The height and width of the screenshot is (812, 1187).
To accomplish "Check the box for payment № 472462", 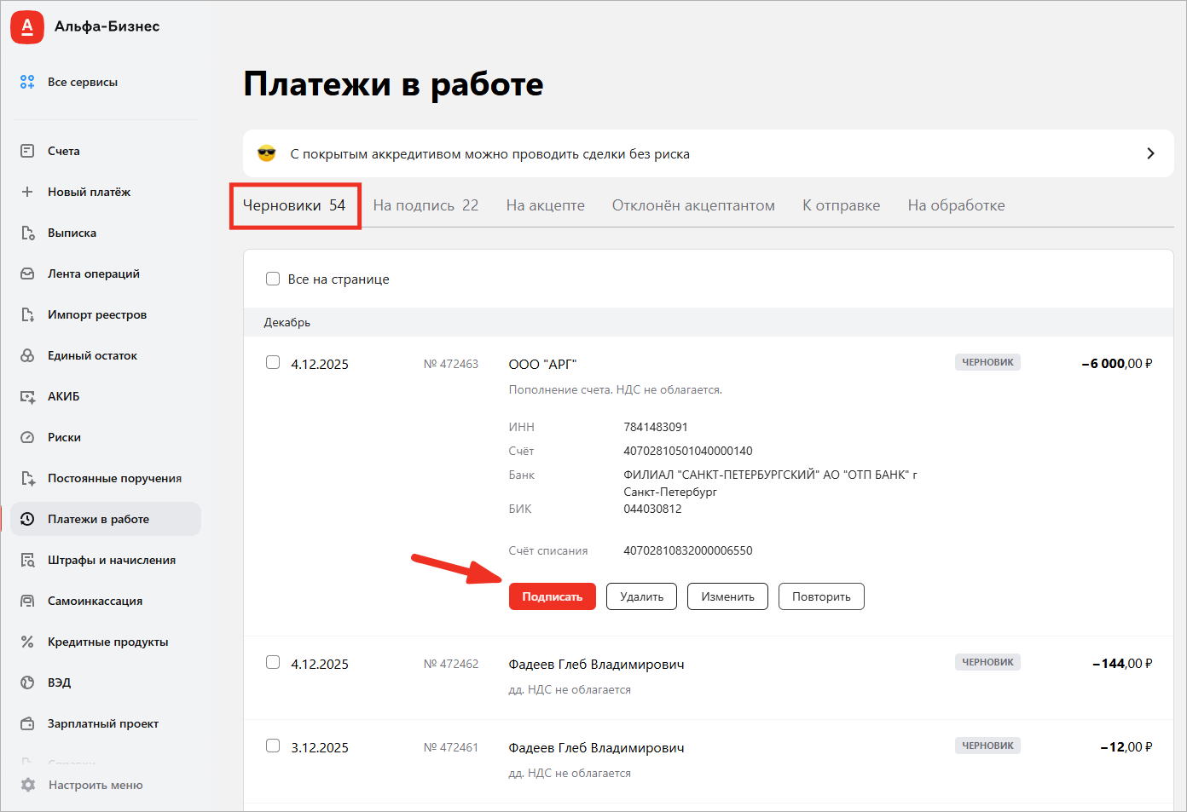I will (273, 662).
